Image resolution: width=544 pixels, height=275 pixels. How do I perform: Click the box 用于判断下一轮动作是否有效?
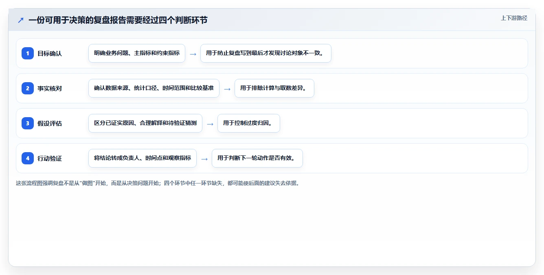(x=257, y=158)
